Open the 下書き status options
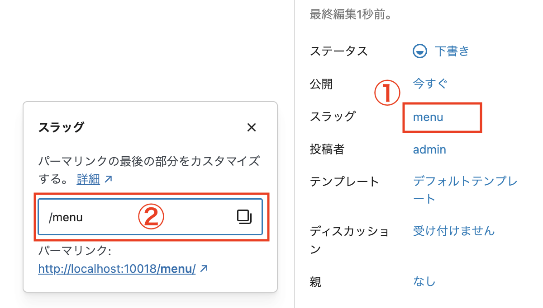This screenshot has height=308, width=543. tap(452, 51)
